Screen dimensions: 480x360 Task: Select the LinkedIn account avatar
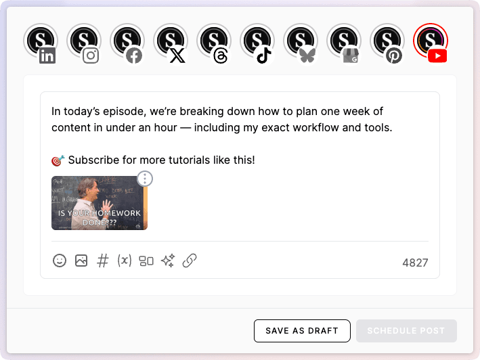41,41
